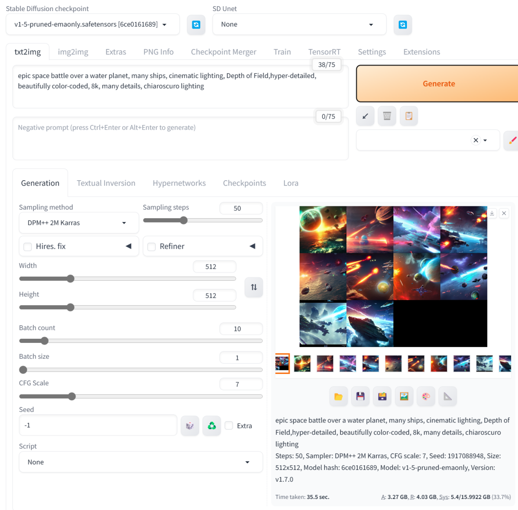Adjust the Sampling steps slider
Screen dimensions: 518x510
point(203,220)
